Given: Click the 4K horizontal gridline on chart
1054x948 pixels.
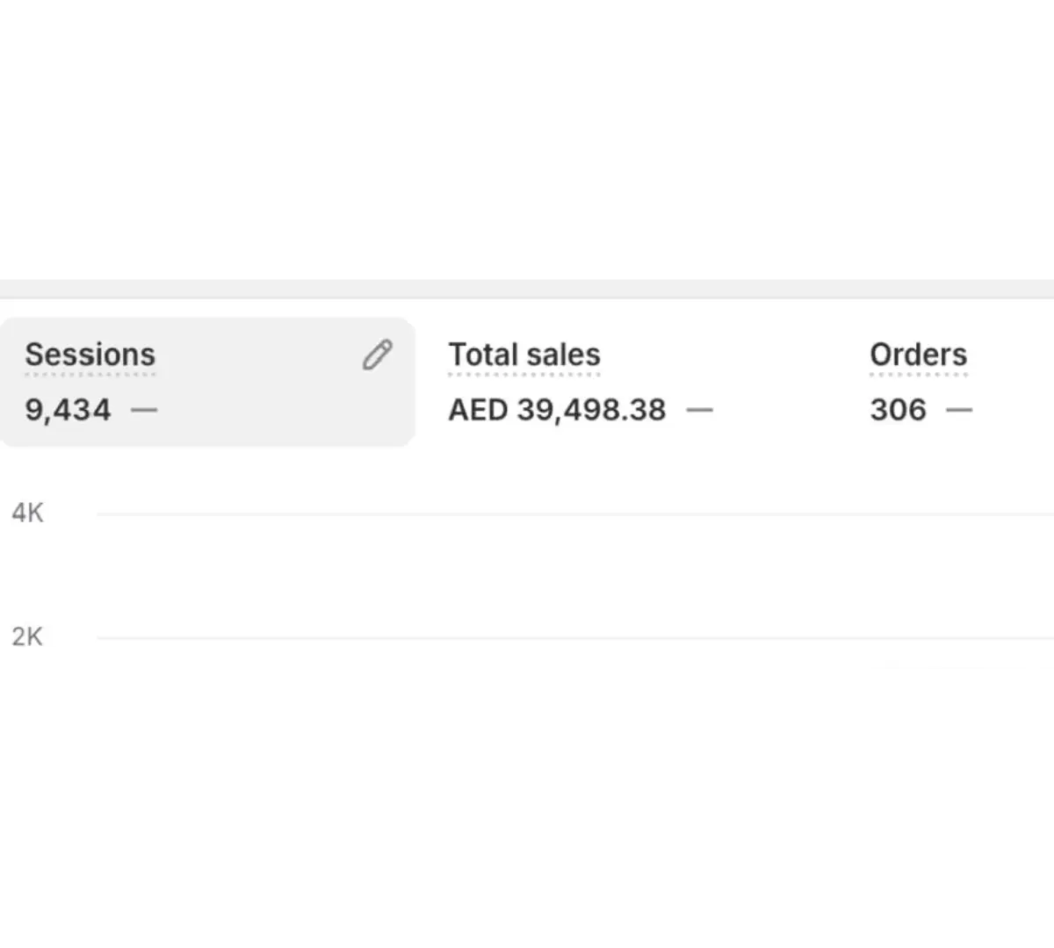Looking at the screenshot, I should tap(575, 514).
